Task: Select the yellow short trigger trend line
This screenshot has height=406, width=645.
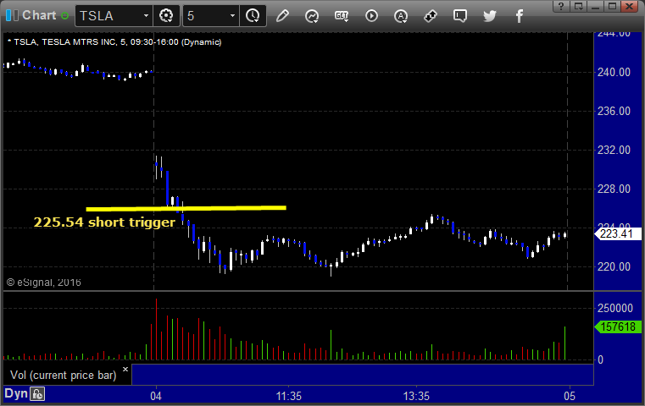Action: pyautogui.click(x=186, y=209)
